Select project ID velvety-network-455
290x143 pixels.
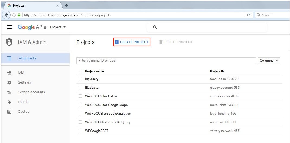[225, 131]
